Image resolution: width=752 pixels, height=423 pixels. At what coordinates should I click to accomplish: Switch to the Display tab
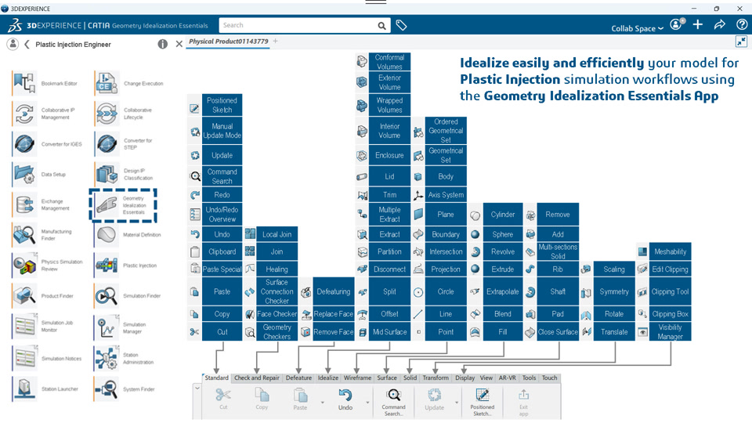465,378
